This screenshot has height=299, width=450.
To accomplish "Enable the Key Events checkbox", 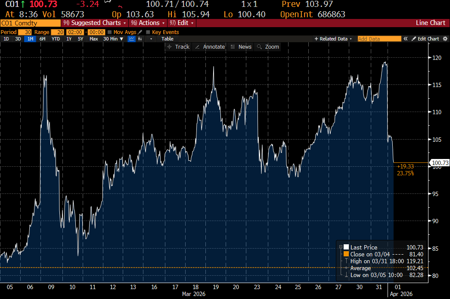I will (x=148, y=32).
